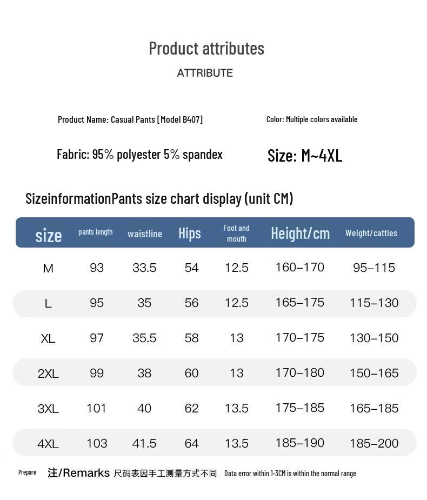Click the pants length column header
This screenshot has width=427, height=500.
tap(96, 232)
